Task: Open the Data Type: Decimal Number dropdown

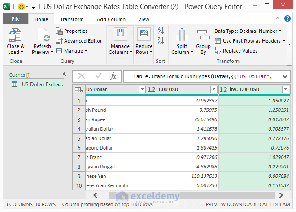Action: [x=248, y=31]
